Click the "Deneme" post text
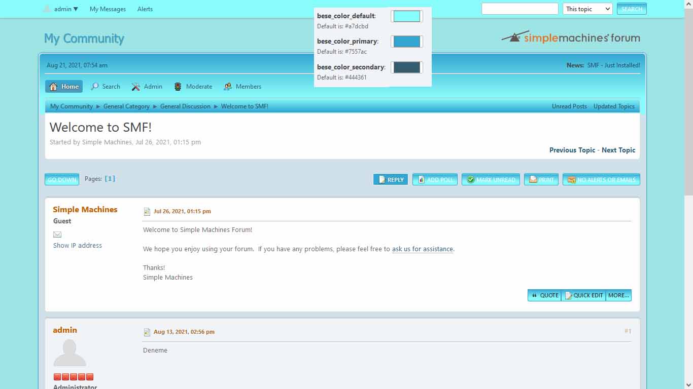The height and width of the screenshot is (389, 693). pyautogui.click(x=155, y=351)
